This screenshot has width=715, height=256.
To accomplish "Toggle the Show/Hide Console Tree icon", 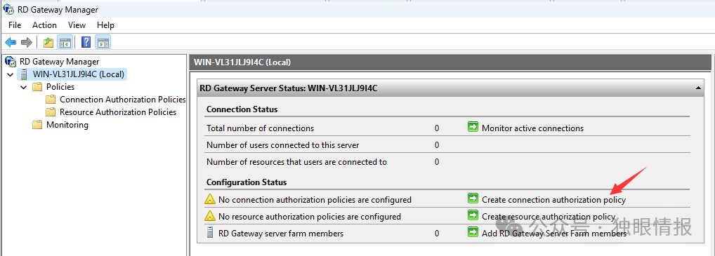I will (x=65, y=43).
